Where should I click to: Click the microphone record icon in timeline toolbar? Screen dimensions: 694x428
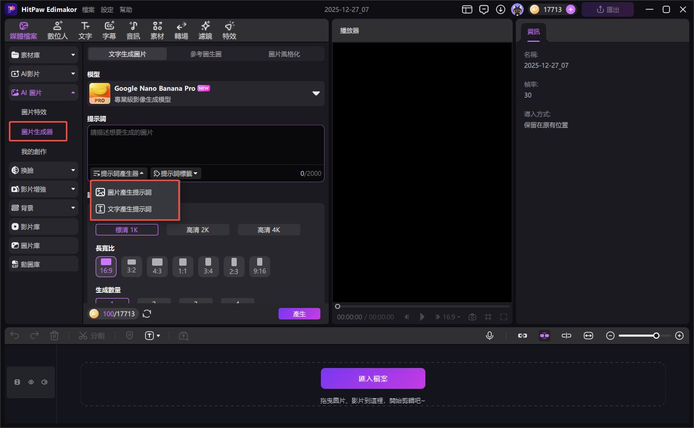tap(490, 336)
